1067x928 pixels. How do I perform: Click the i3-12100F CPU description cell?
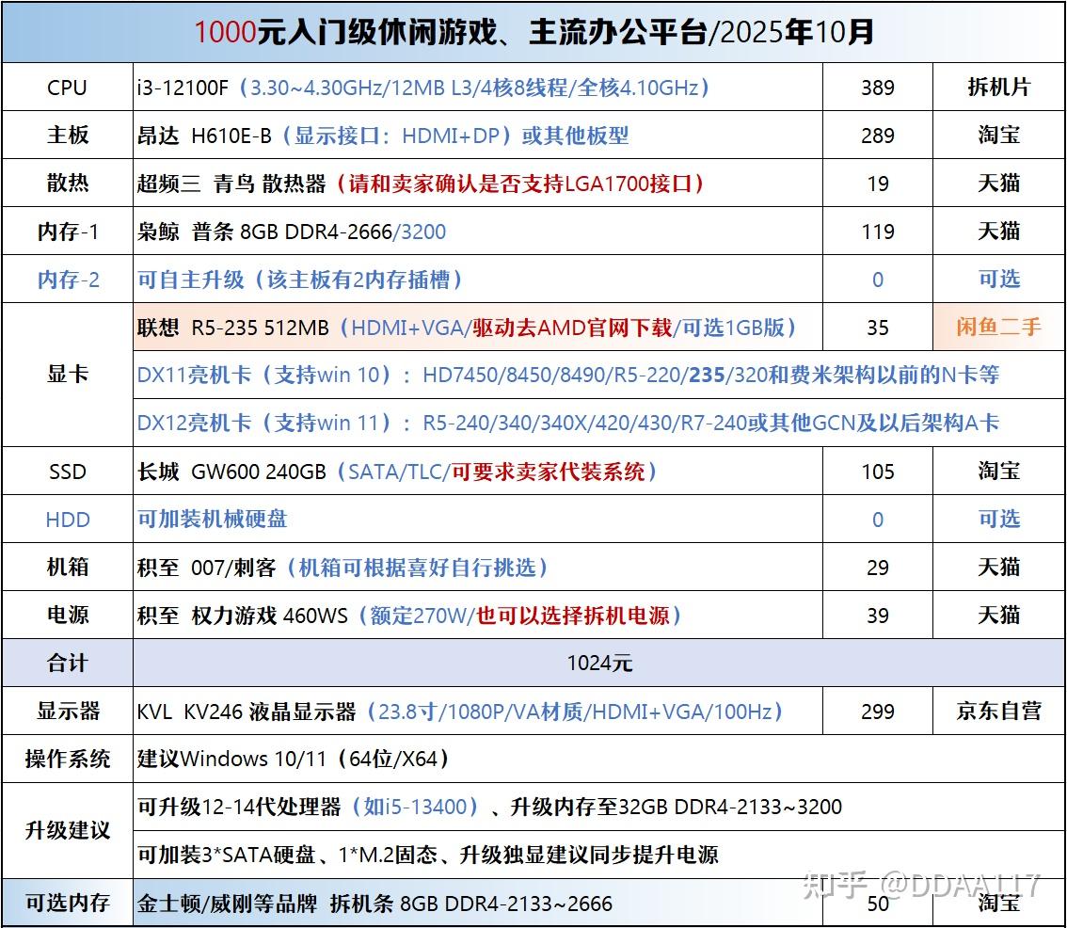click(478, 88)
